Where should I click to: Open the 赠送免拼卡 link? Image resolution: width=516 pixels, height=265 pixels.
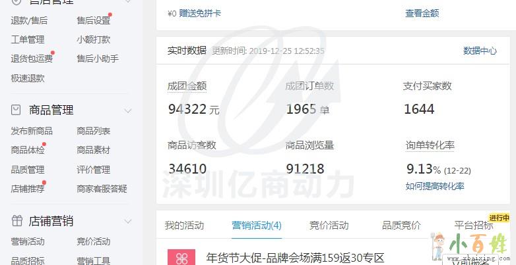coord(200,13)
